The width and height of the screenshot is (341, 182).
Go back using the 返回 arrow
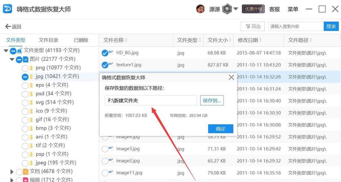click(13, 26)
